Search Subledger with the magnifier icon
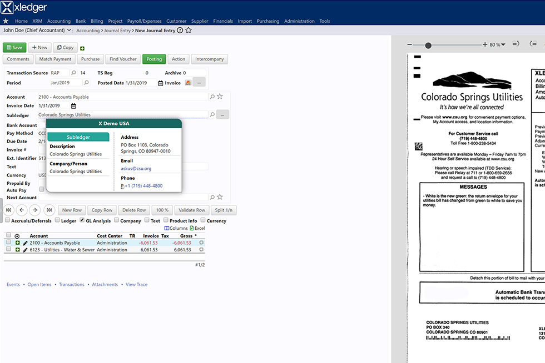 click(x=212, y=114)
